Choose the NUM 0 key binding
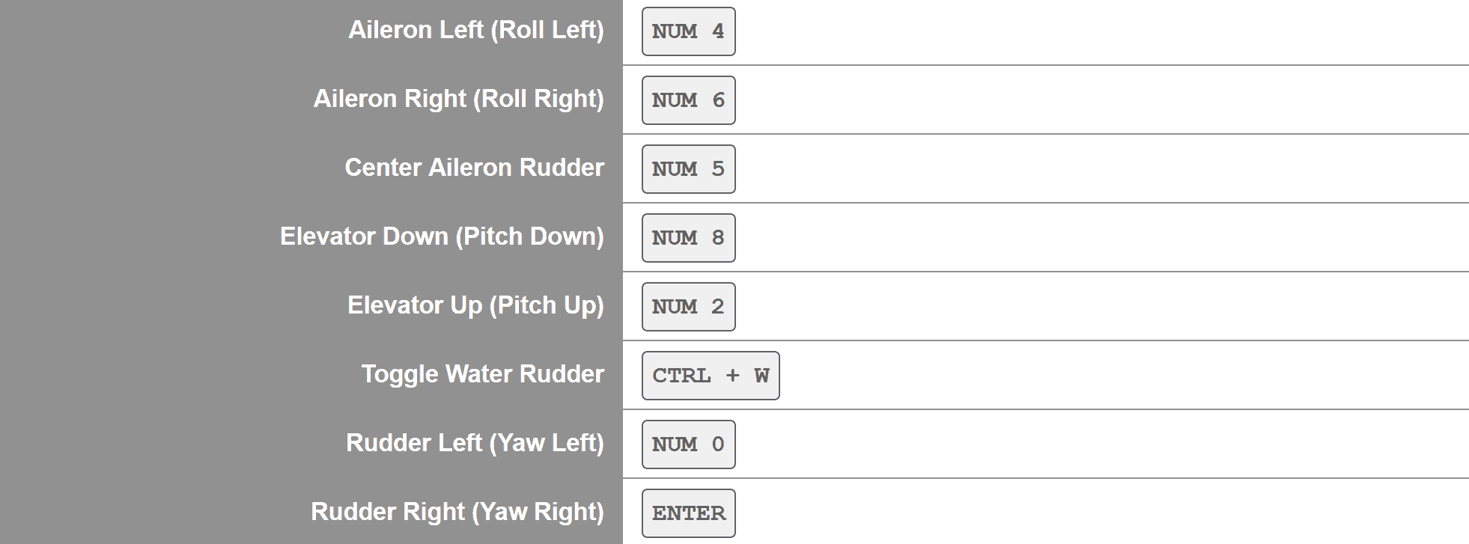Viewport: 1469px width, 544px height. pos(688,444)
